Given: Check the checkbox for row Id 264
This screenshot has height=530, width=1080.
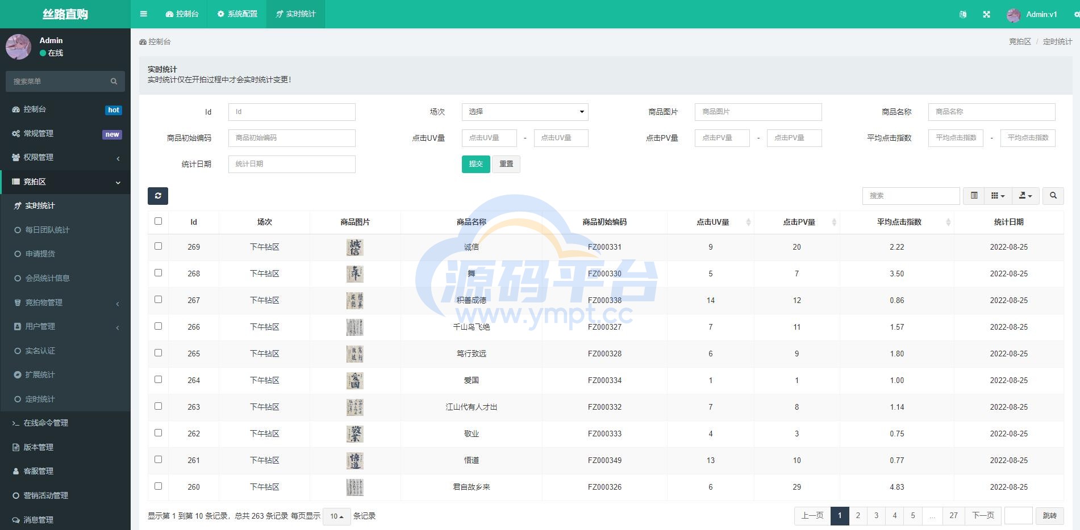Looking at the screenshot, I should (x=158, y=380).
